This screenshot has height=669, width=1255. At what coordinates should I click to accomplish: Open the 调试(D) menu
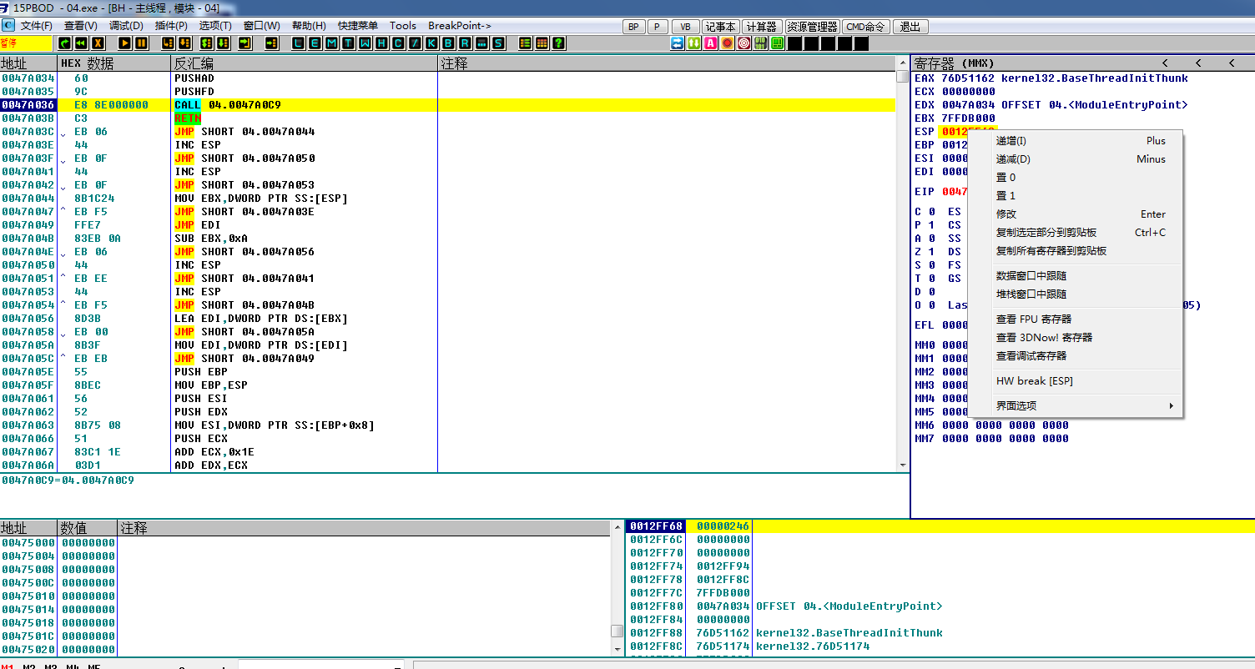coord(126,26)
